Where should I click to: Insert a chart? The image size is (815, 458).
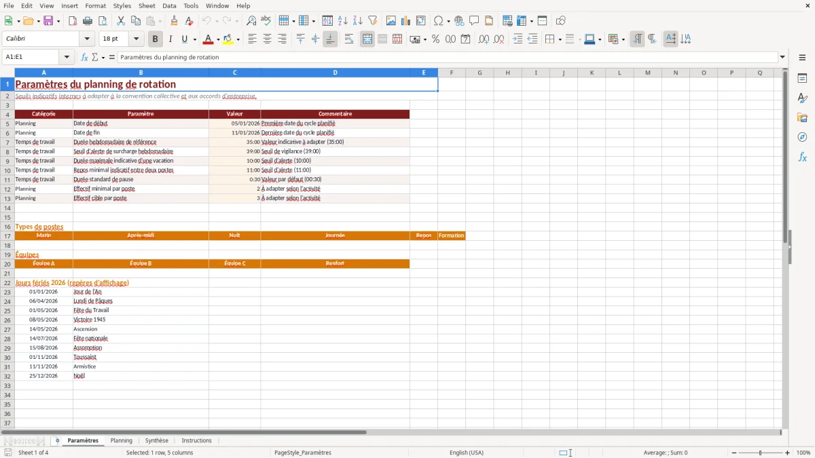pyautogui.click(x=406, y=21)
